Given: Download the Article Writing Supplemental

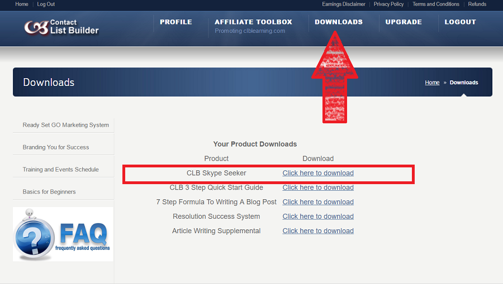Looking at the screenshot, I should click(x=317, y=231).
